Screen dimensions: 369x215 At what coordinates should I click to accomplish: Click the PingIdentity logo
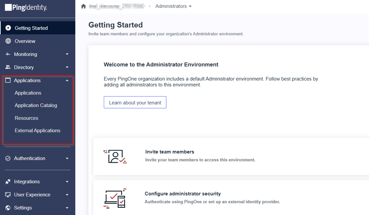[x=26, y=8]
